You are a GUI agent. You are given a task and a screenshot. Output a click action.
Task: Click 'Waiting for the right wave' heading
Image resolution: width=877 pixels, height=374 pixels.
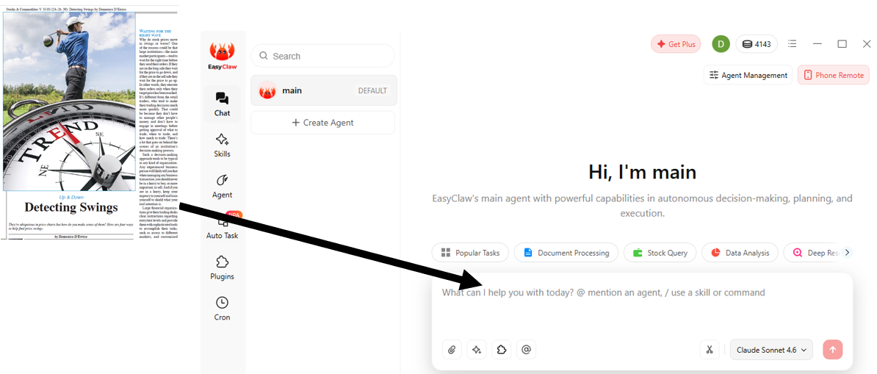click(x=155, y=33)
